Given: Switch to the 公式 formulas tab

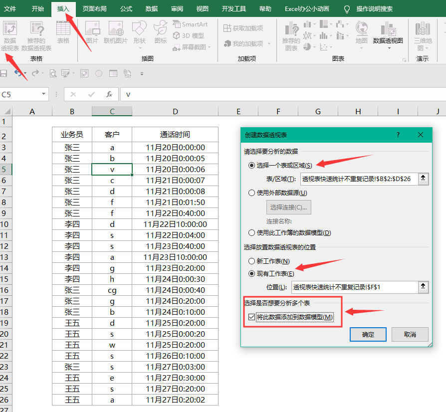Looking at the screenshot, I should point(126,9).
